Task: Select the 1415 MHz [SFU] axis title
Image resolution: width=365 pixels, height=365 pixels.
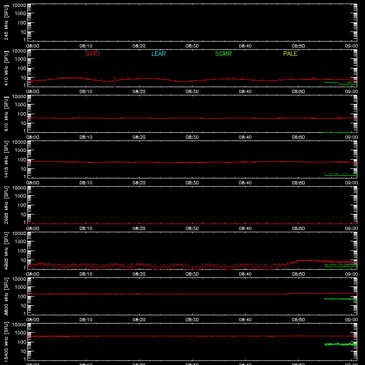Action: click(6, 160)
